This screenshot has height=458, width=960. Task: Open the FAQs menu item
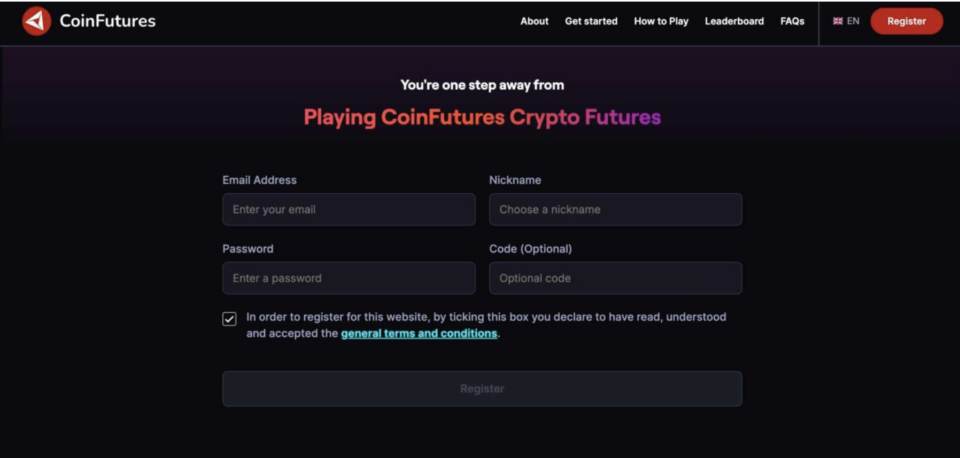[792, 21]
